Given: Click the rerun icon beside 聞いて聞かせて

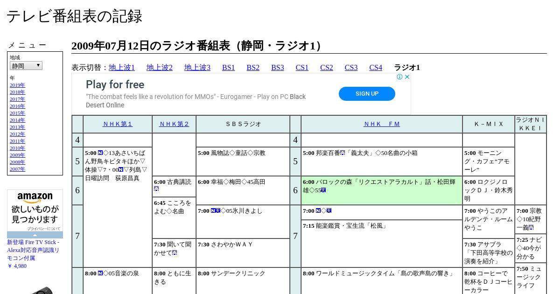Looking at the screenshot, I should (x=175, y=253).
